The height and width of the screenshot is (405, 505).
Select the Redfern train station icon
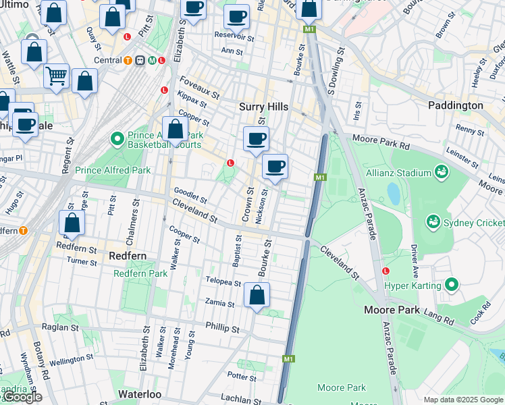(x=24, y=230)
